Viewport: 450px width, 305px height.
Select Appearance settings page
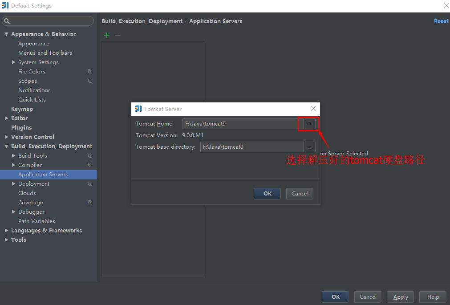tap(34, 44)
